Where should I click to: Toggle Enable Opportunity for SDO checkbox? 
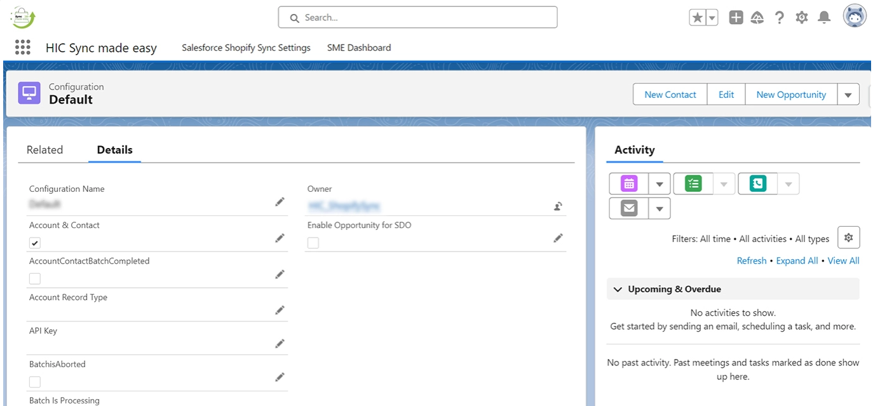point(313,243)
